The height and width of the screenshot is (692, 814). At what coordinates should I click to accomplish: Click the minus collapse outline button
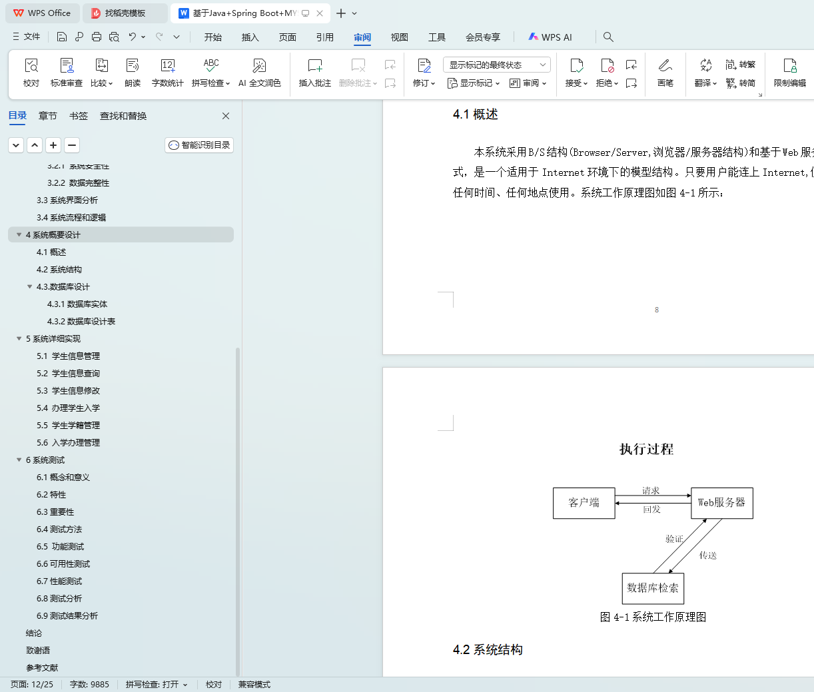pos(72,145)
